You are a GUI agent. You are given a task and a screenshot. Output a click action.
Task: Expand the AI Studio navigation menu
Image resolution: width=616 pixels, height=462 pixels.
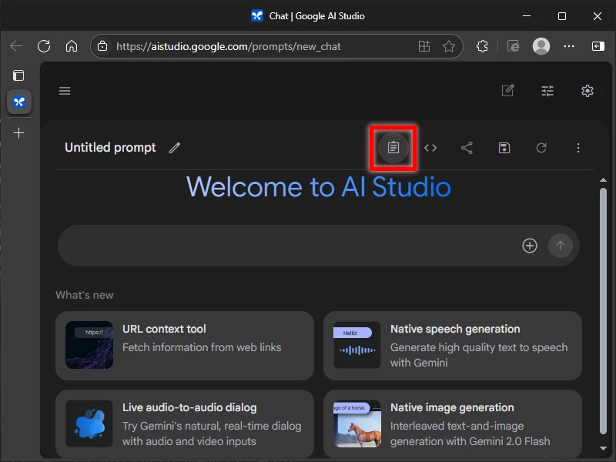click(65, 91)
